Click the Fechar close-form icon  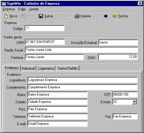[115, 16]
